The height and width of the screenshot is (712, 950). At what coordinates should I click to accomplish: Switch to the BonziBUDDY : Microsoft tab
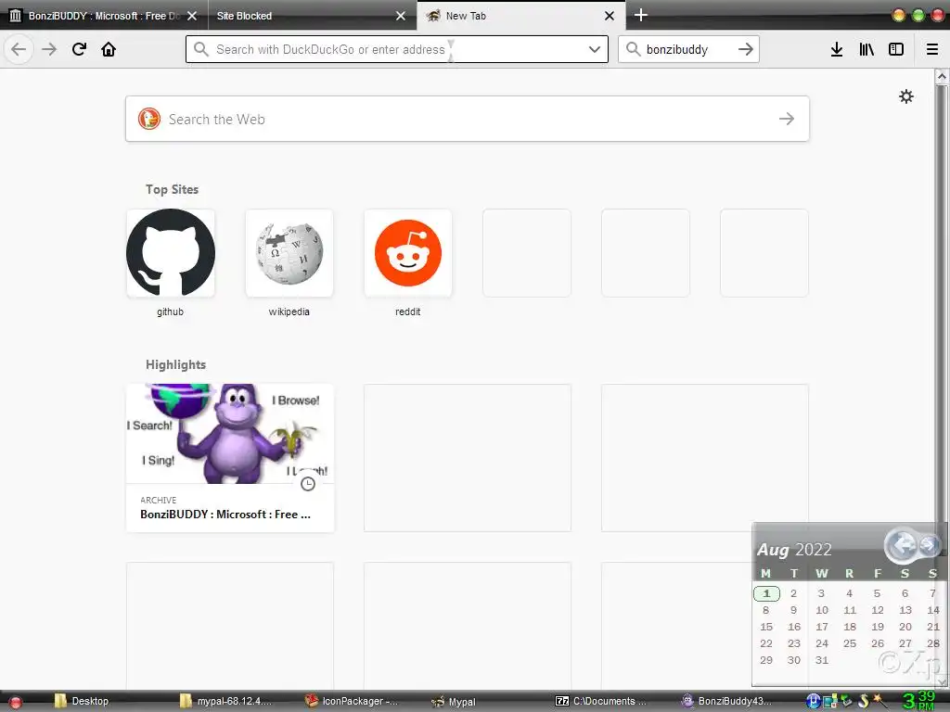(103, 16)
